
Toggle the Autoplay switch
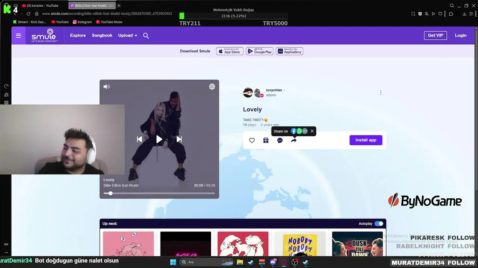pos(379,224)
